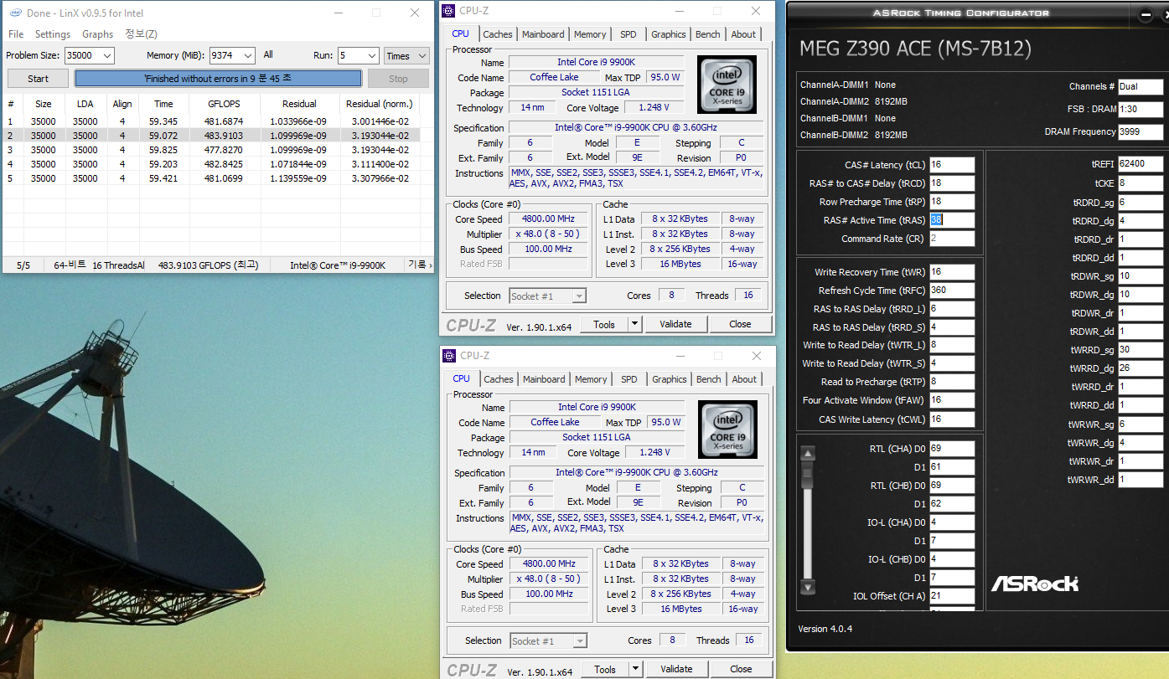Screen dimensions: 1169x679
Task: Click the All memory link in LinX
Action: 268,54
